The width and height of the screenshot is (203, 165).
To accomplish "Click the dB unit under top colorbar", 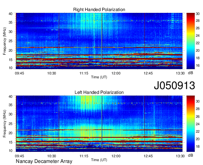I will point(190,73).
